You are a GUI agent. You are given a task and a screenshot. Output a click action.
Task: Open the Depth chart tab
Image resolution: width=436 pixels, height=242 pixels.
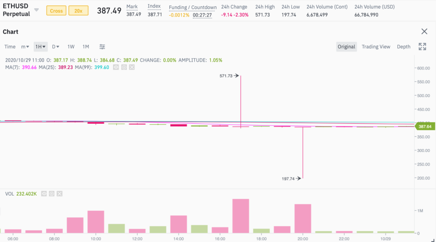tap(403, 46)
